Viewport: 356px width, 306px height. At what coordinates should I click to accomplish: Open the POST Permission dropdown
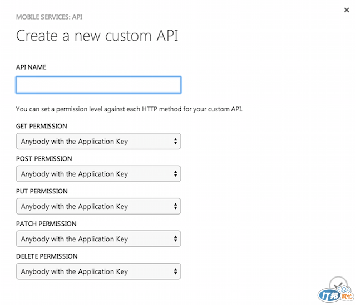coord(98,174)
